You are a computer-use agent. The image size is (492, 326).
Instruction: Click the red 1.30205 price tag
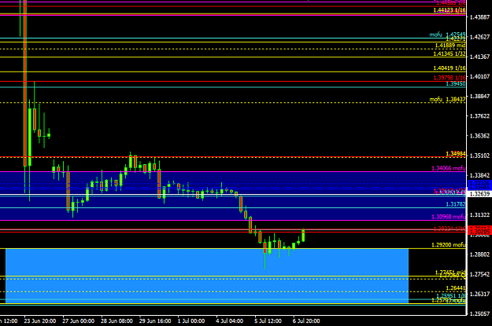point(479,232)
